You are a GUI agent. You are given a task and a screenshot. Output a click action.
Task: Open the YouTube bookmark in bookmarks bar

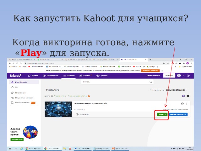(137, 66)
